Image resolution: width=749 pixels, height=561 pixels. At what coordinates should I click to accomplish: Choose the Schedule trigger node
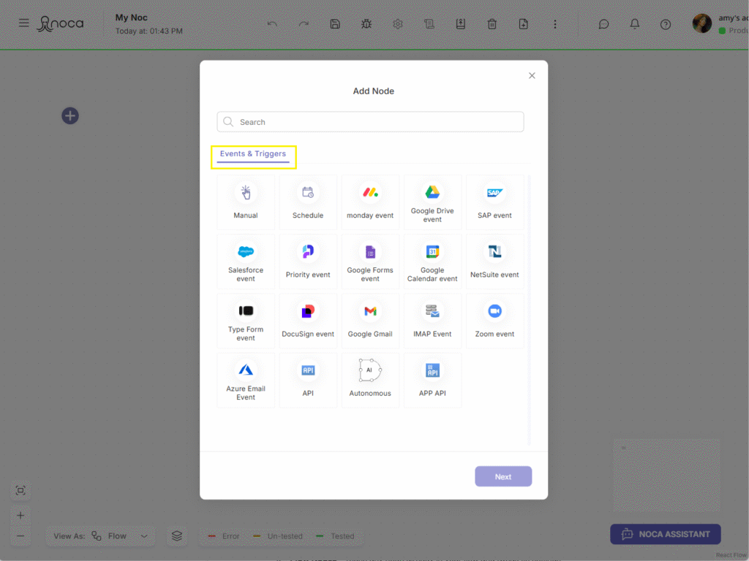click(308, 202)
